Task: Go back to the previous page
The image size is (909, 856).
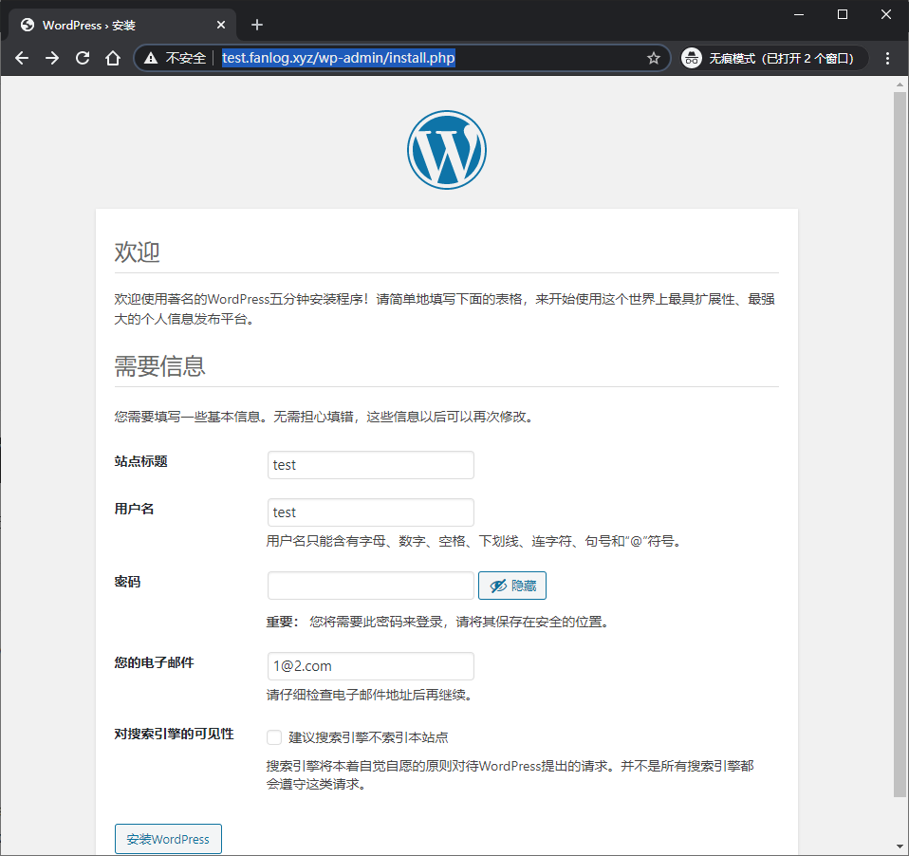Action: tap(22, 58)
